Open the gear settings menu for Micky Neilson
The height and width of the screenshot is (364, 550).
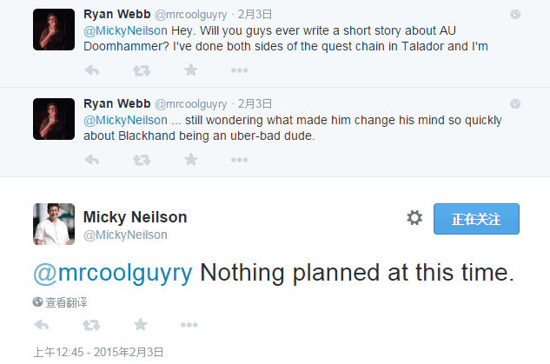click(x=414, y=218)
